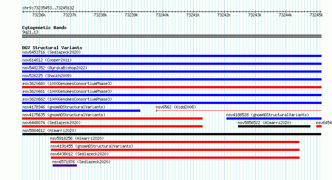This screenshot has height=180, width=332.
Task: Open nsv5864612 (Almarri2020) label
Action: coord(49,130)
